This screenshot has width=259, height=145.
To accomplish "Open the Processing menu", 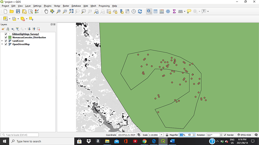I will pos(104,6).
